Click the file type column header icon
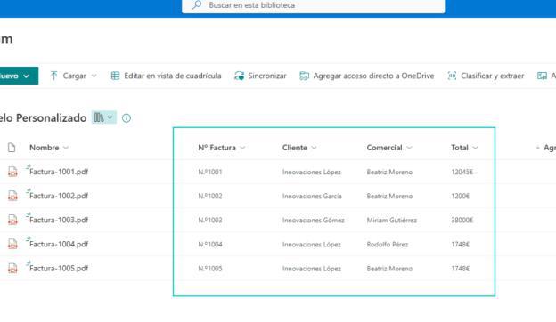This screenshot has width=556, height=322. [12, 148]
